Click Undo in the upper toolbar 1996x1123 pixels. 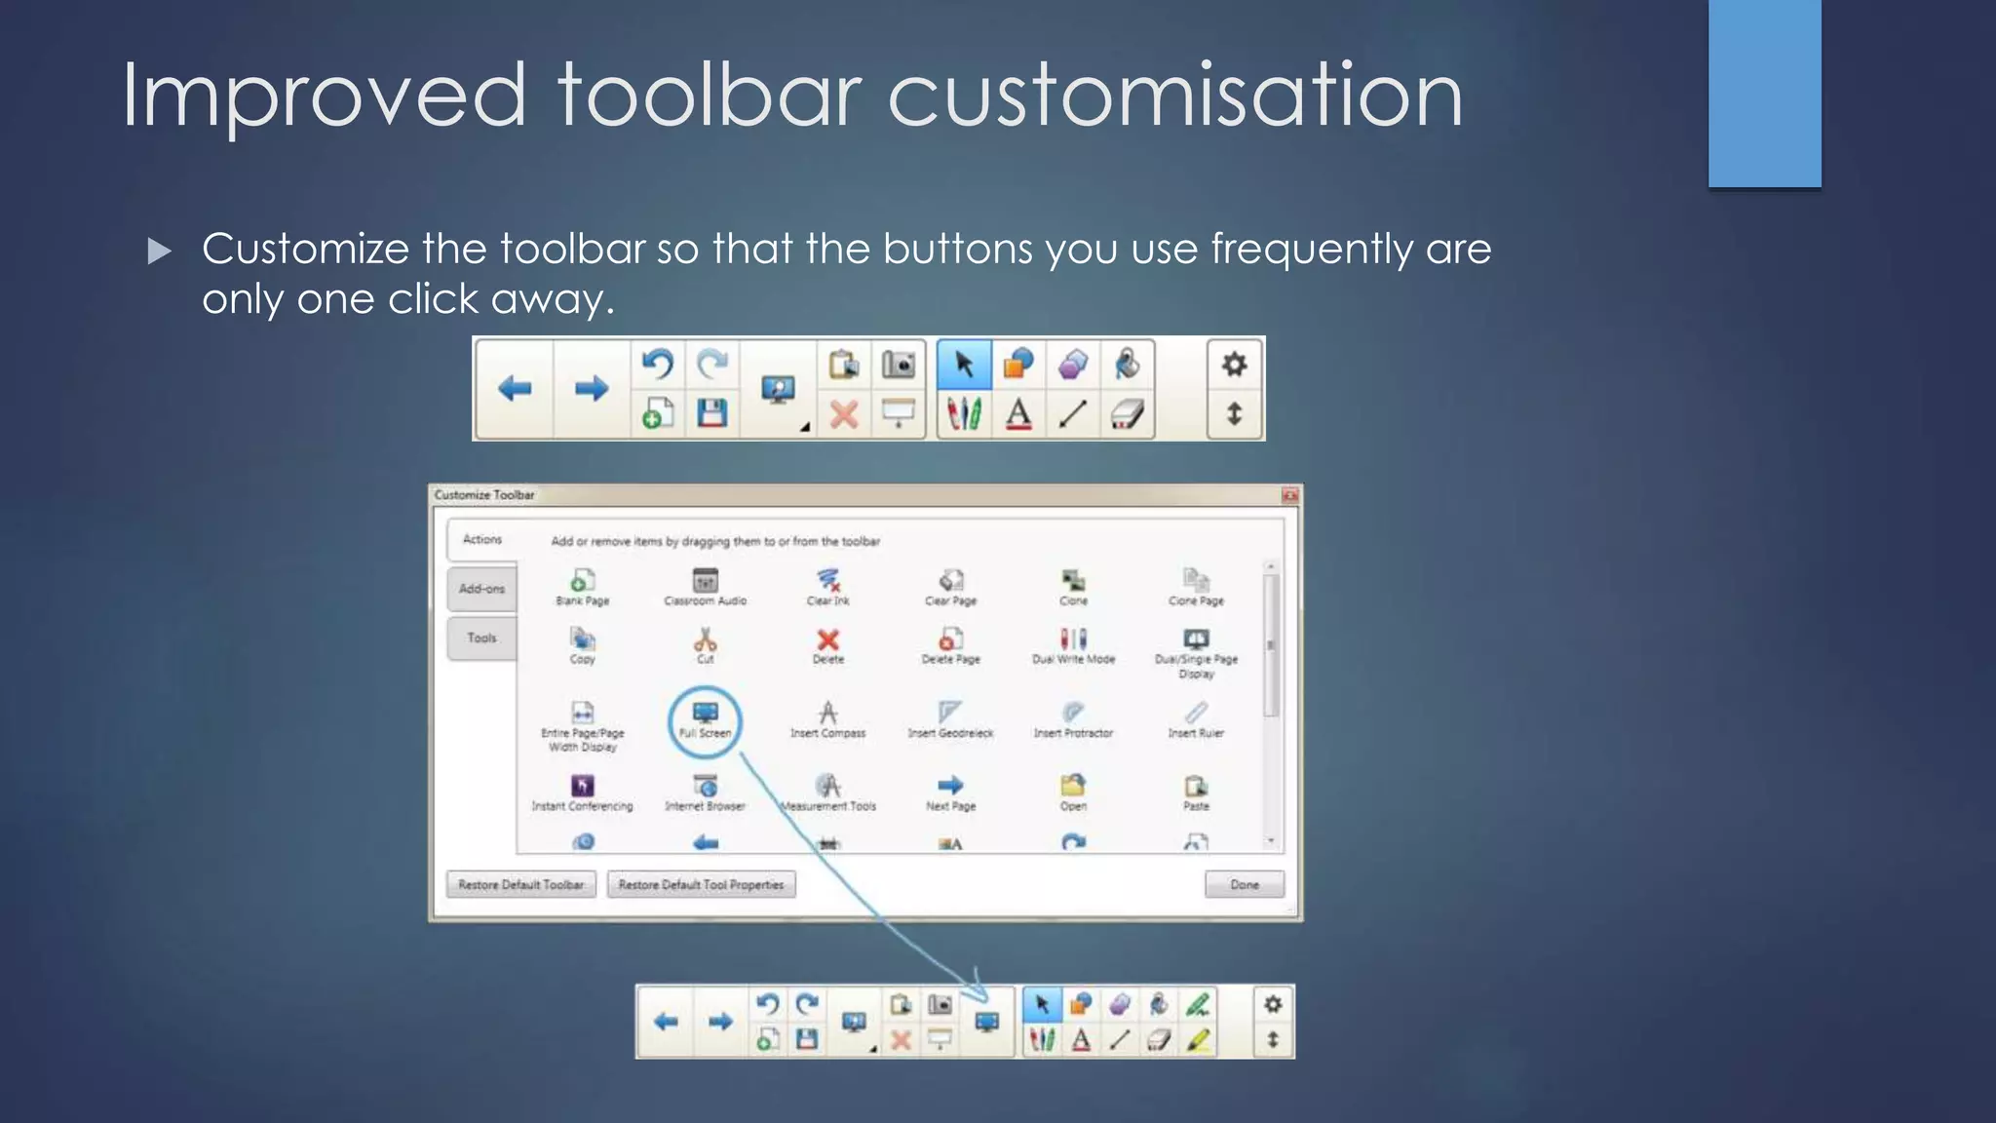(658, 364)
